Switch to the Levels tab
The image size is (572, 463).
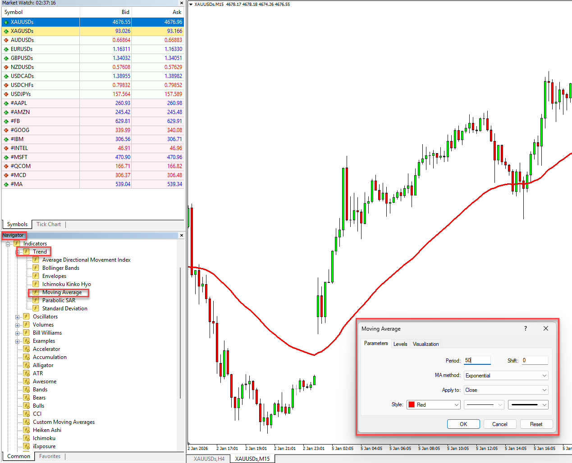pos(400,344)
